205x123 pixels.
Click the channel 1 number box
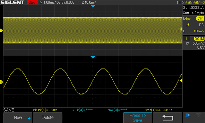pyautogui.click(x=186, y=39)
